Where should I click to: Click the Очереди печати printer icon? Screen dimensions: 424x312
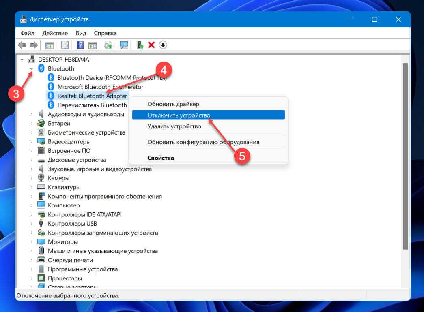[x=41, y=260]
